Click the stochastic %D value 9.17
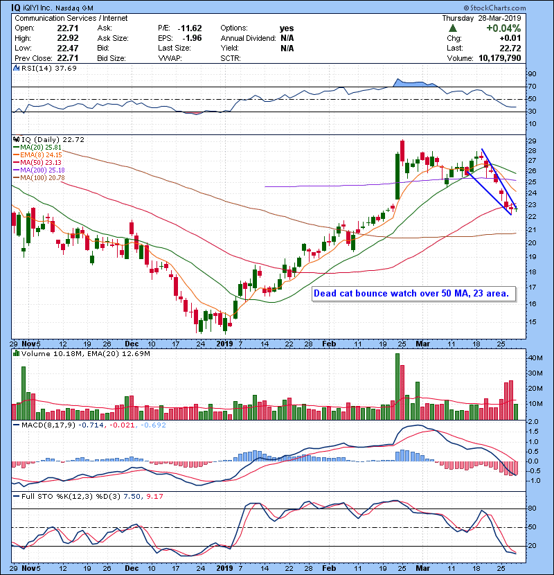This screenshot has width=554, height=575. tap(154, 496)
